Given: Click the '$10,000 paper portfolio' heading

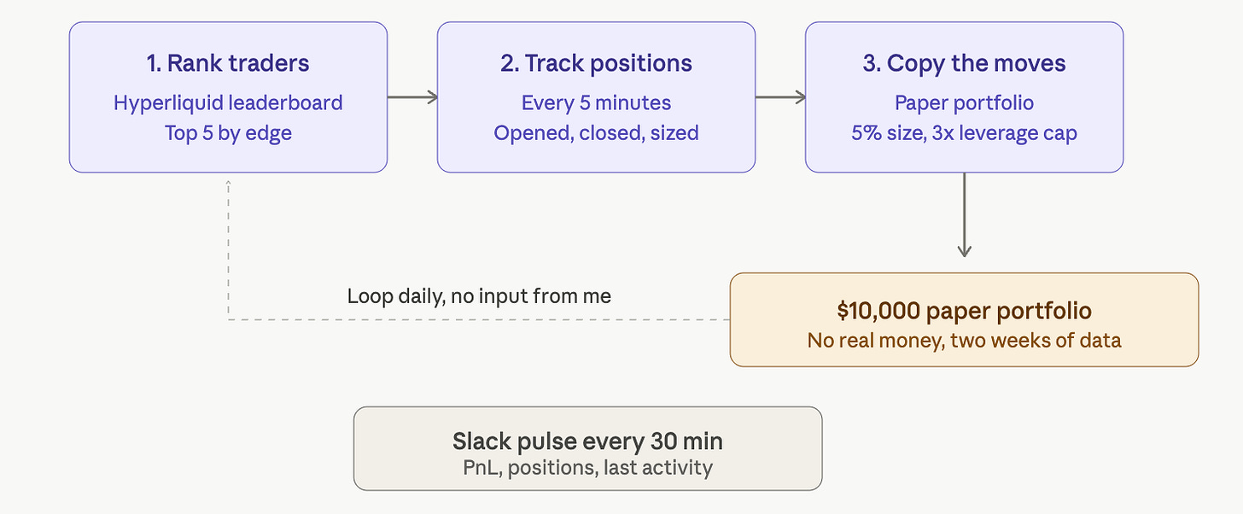Looking at the screenshot, I should pyautogui.click(x=964, y=311).
